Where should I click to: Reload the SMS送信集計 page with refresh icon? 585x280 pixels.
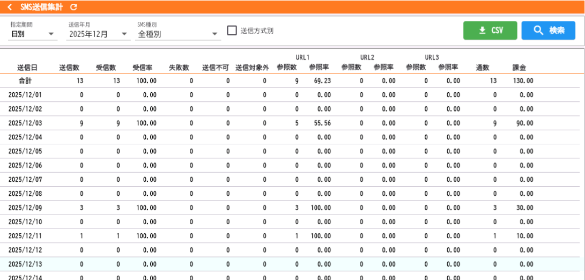coord(74,7)
